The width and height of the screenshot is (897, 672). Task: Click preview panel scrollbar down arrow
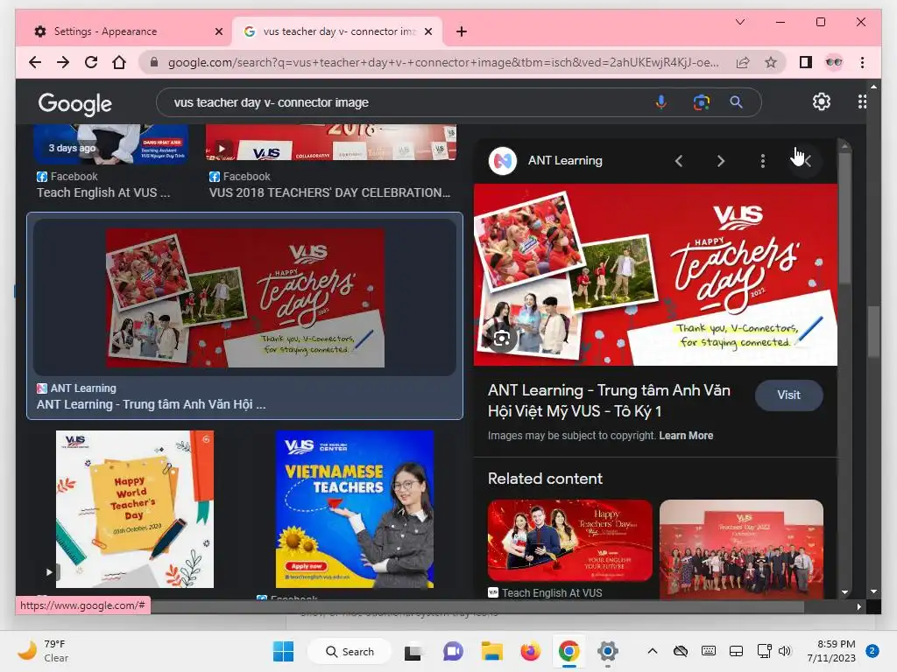[x=845, y=592]
